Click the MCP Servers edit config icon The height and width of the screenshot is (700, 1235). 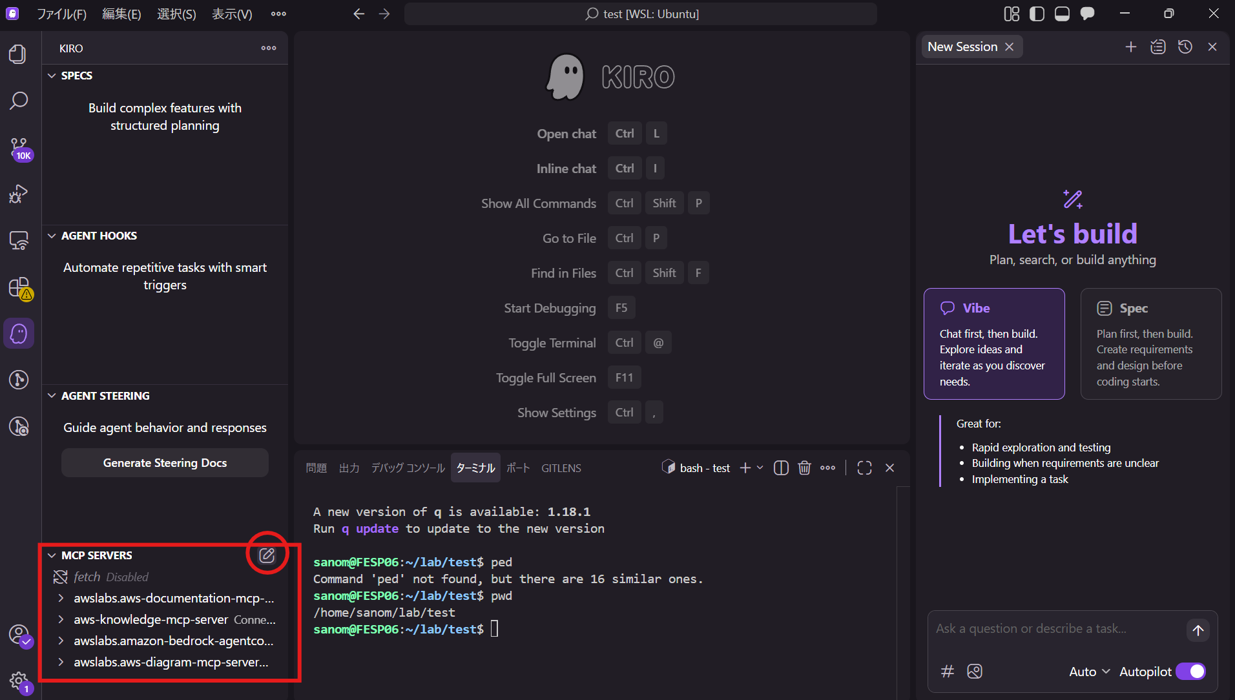click(x=267, y=555)
